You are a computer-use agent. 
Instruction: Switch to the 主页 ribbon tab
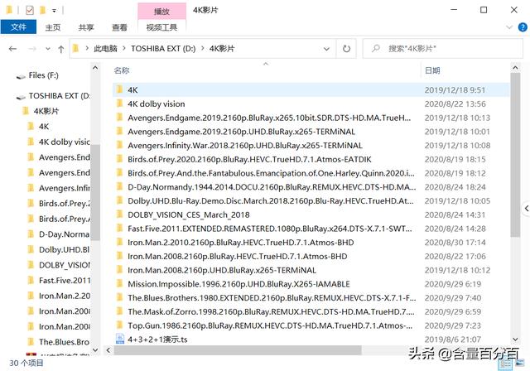[x=53, y=27]
